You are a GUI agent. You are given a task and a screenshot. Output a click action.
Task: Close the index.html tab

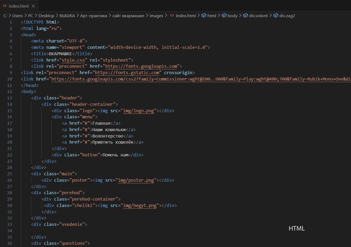click(33, 6)
